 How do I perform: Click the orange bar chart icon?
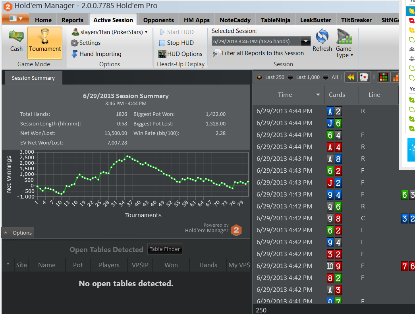coord(395,77)
